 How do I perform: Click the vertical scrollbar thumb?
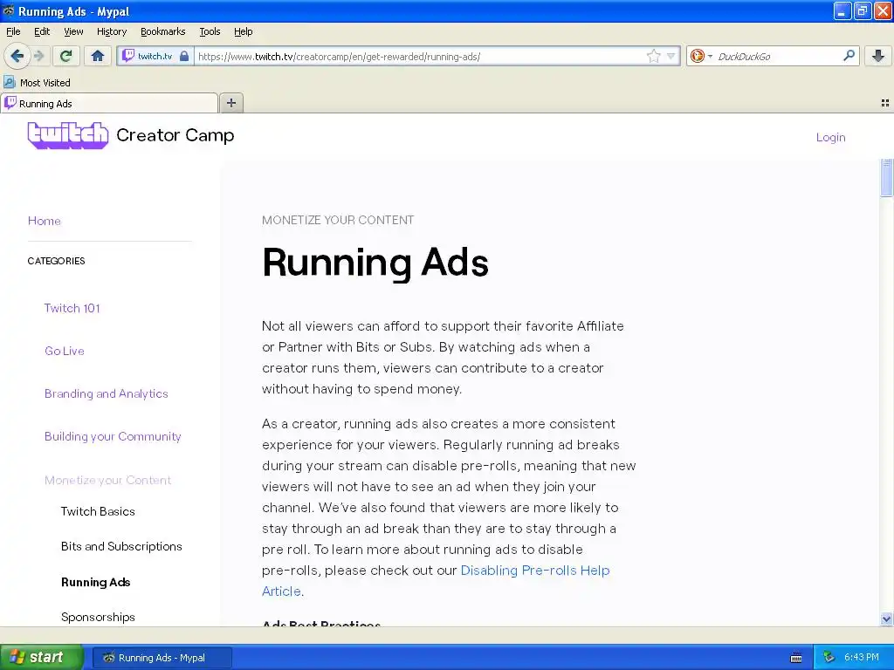pos(886,178)
